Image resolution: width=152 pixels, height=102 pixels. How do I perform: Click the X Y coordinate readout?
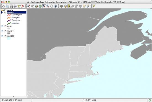(12, 100)
